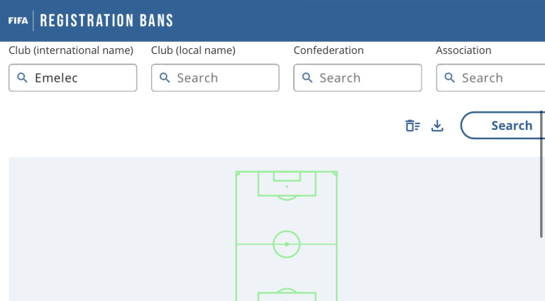Click the clear filters trash icon
The image size is (545, 301).
click(412, 126)
